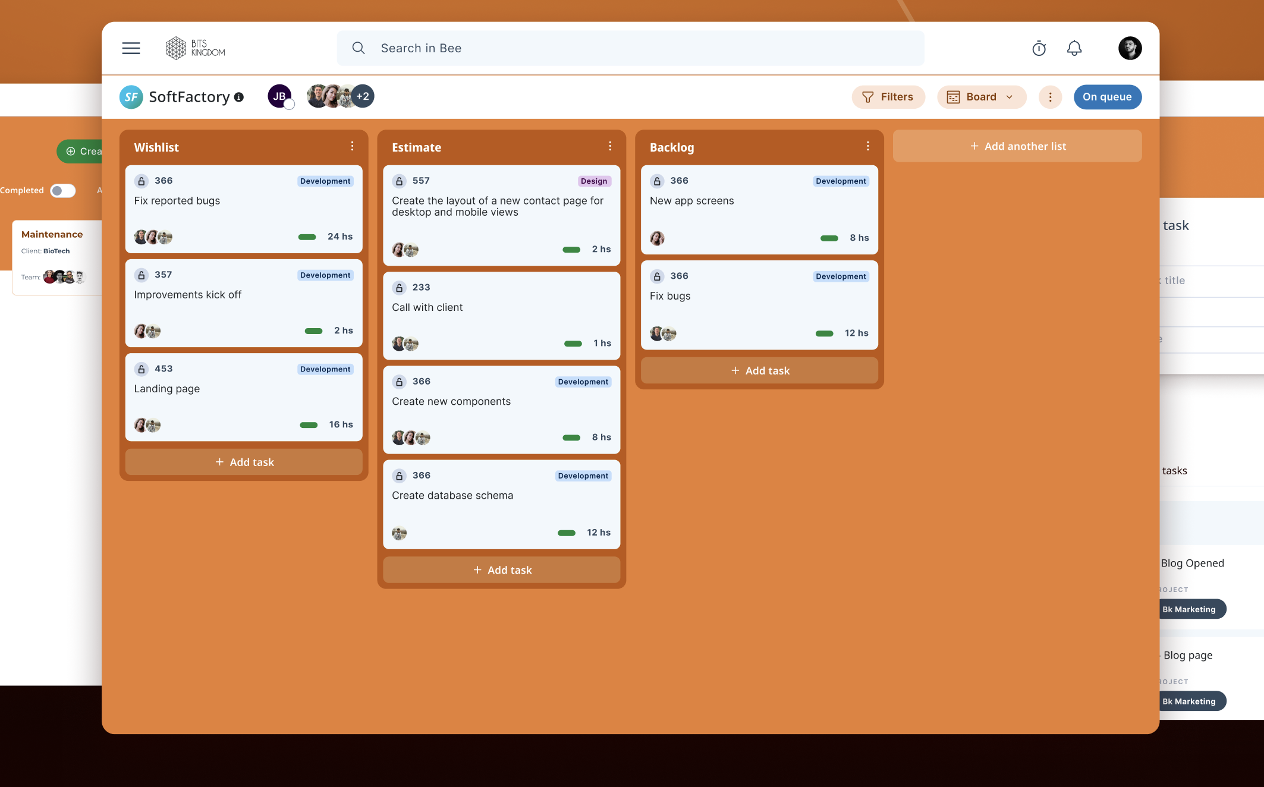Open the hamburger navigation menu
Screen dimensions: 1264x787
pyautogui.click(x=131, y=48)
